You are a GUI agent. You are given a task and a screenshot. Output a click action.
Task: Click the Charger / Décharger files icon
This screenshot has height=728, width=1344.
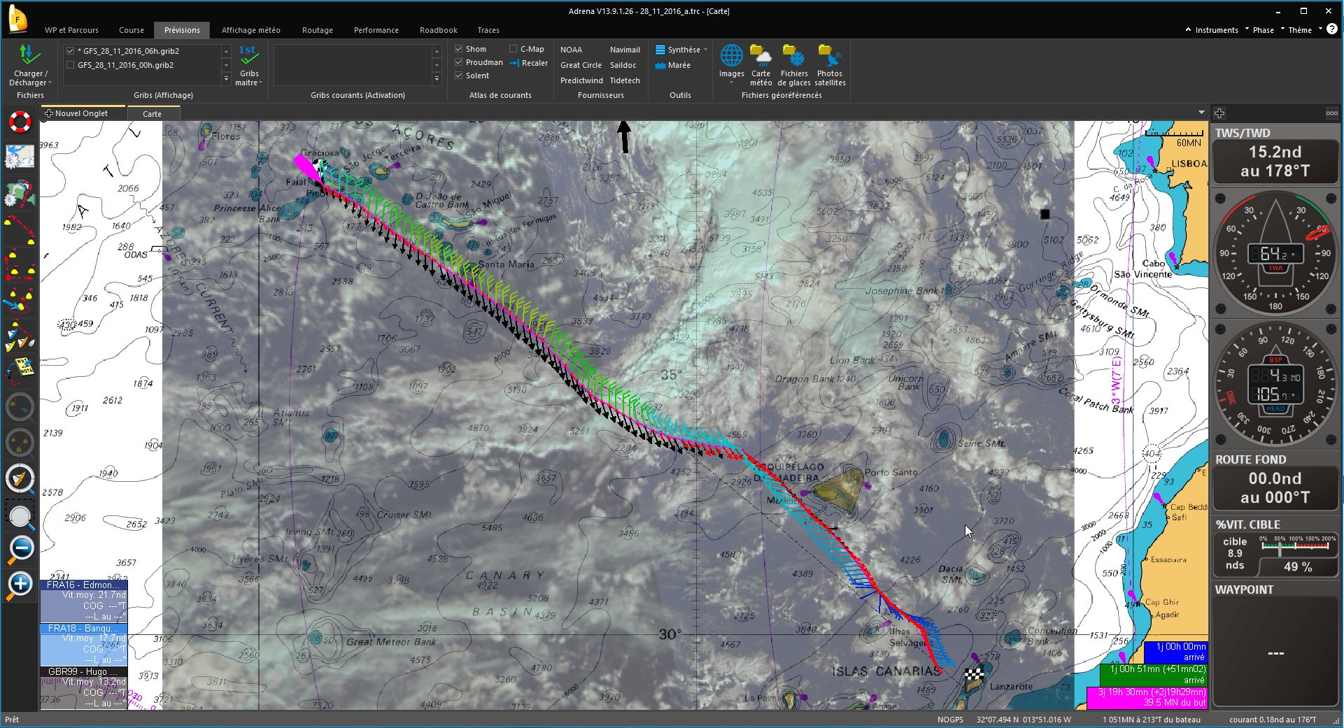tap(29, 55)
